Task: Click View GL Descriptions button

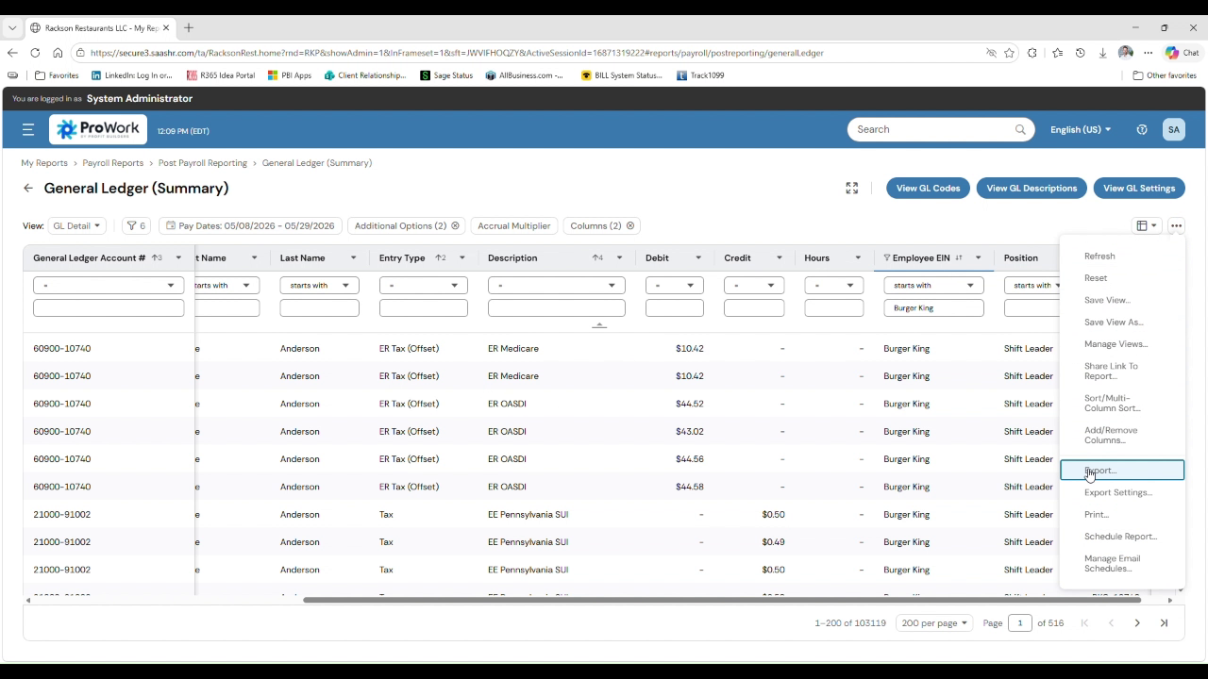Action: (1032, 188)
